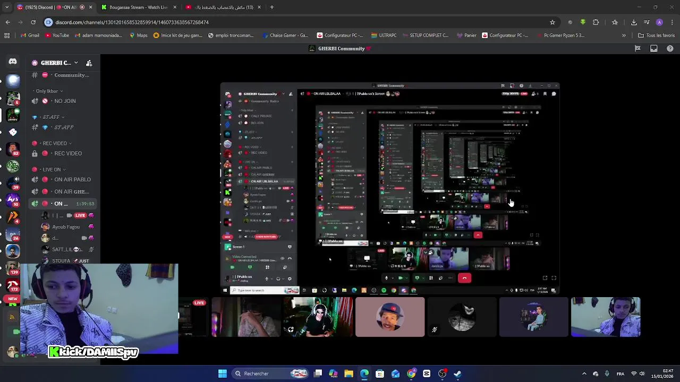This screenshot has width=680, height=382.
Task: Click the LIVE badge in the voice list
Action: [x=80, y=215]
